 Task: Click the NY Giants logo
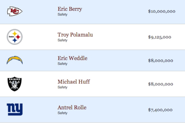[x=15, y=109]
